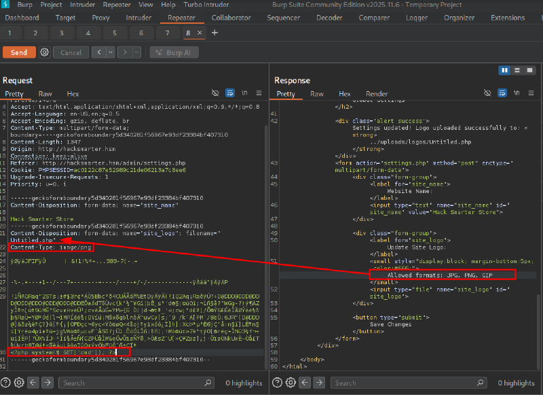Switch to the Collaborator tab
The width and height of the screenshot is (543, 395).
pyautogui.click(x=231, y=18)
